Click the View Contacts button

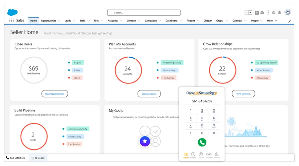pyautogui.click(x=244, y=94)
